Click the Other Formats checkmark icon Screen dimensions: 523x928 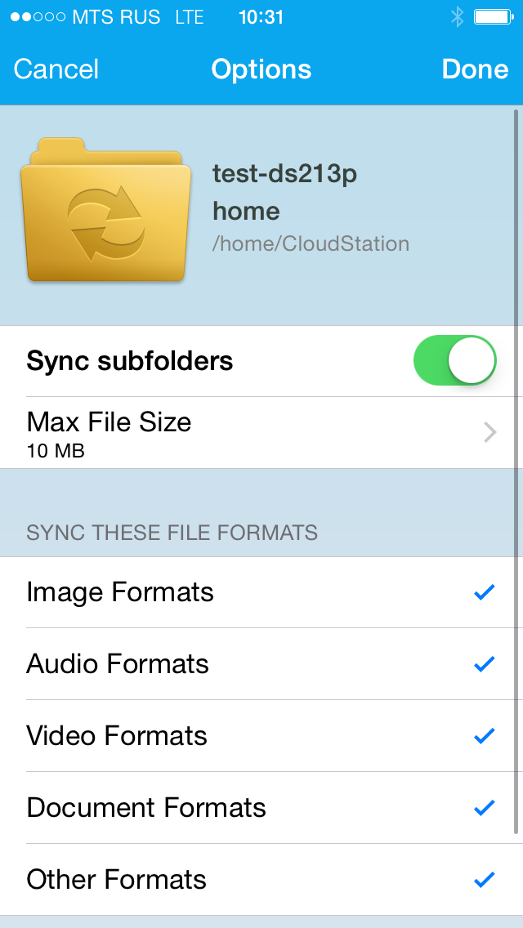pyautogui.click(x=485, y=880)
